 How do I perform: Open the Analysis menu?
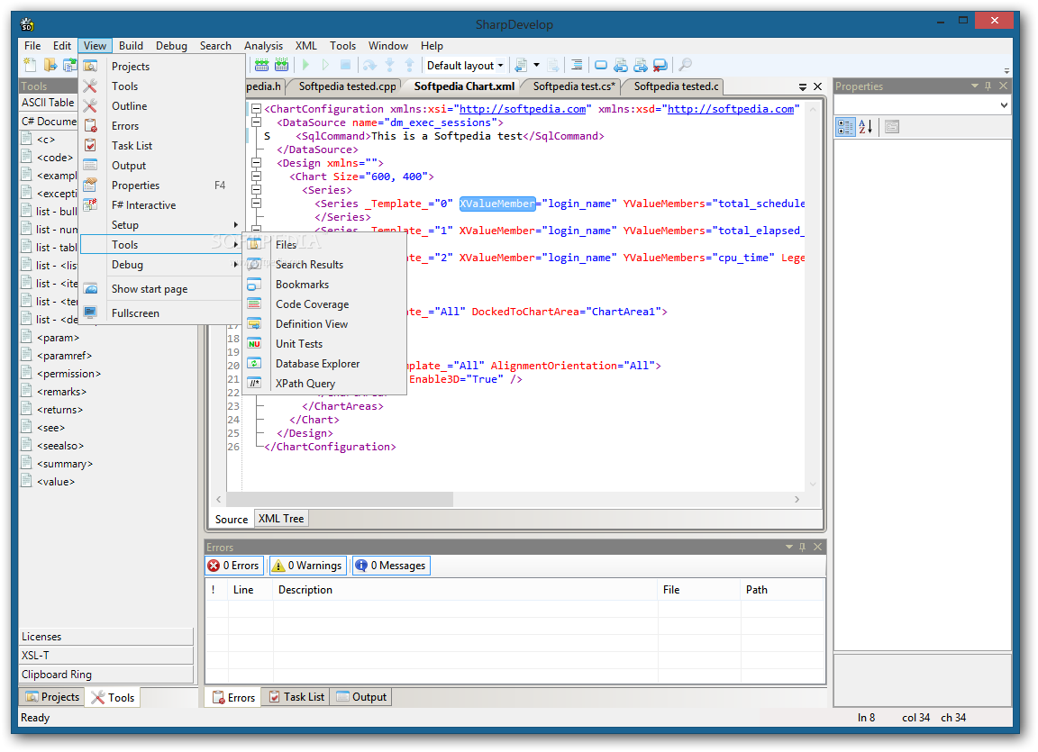click(263, 46)
